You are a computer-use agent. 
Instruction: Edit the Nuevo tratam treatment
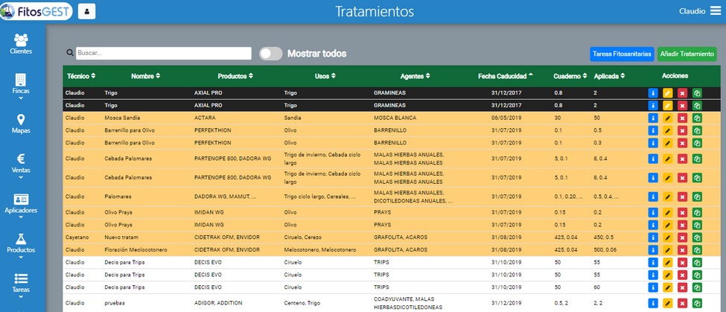667,238
